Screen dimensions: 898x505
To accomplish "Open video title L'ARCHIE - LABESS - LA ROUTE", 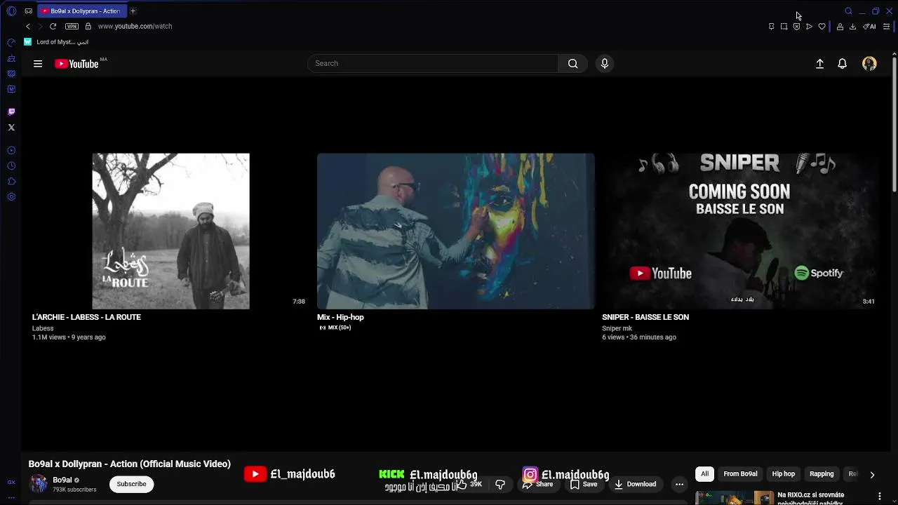I will 86,317.
